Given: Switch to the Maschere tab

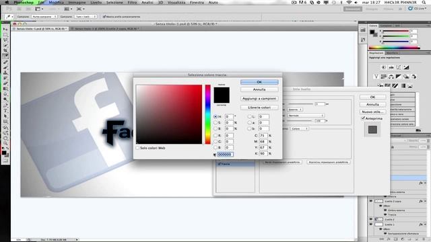Looking at the screenshot, I should tap(392, 53).
